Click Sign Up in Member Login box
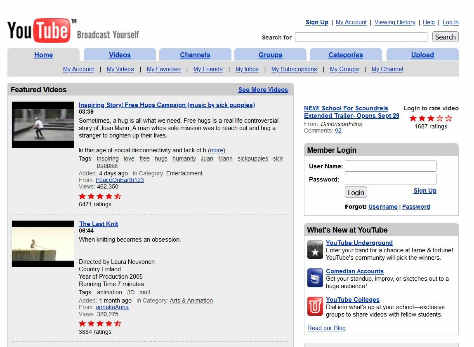Viewport: 474px width, 347px height. 425,191
